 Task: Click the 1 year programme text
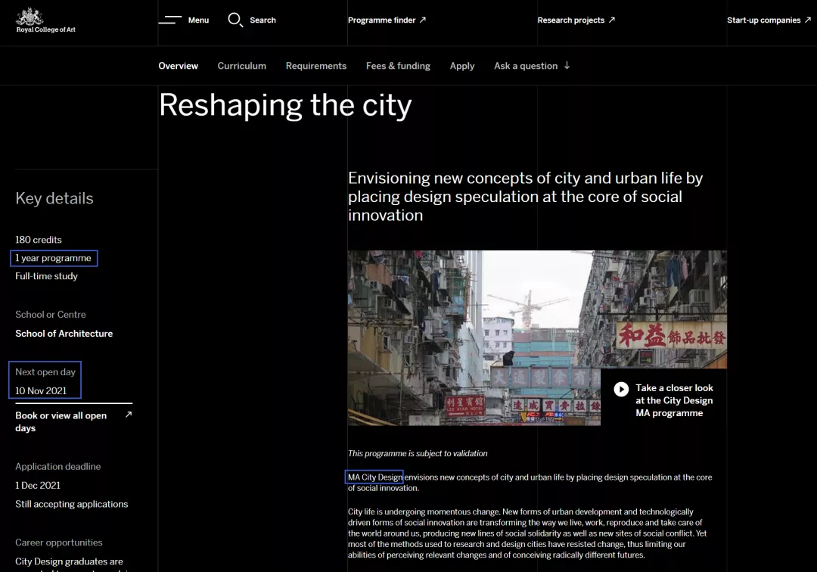tap(53, 258)
